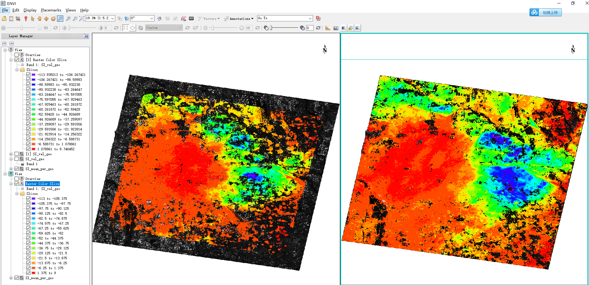Open the Annotations dropdown button
Screen dimensions: 589x285
pos(239,19)
